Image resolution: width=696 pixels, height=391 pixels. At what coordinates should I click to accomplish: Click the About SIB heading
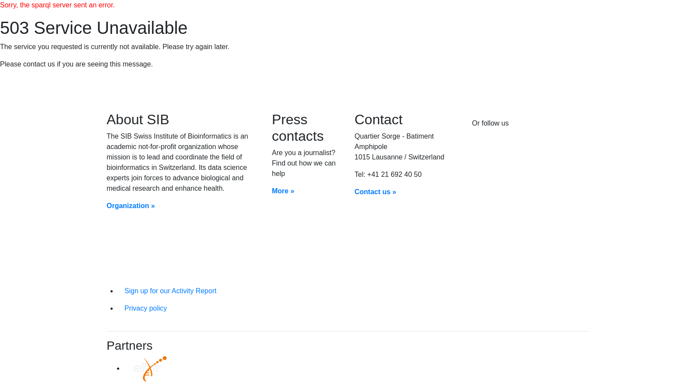(137, 119)
